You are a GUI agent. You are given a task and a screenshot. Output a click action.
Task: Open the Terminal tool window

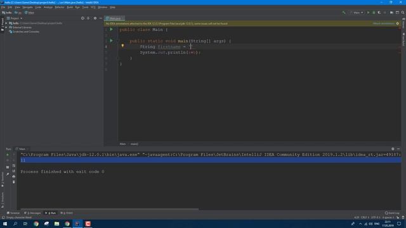click(13, 213)
